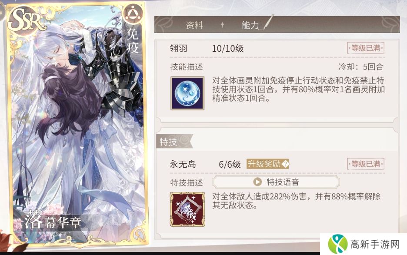Click the 高新手游网 watermark text
The image size is (407, 255).
click(375, 244)
